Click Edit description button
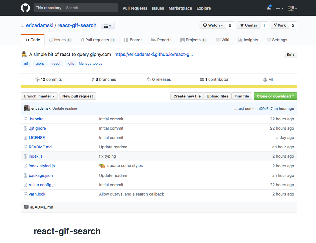 (x=290, y=55)
